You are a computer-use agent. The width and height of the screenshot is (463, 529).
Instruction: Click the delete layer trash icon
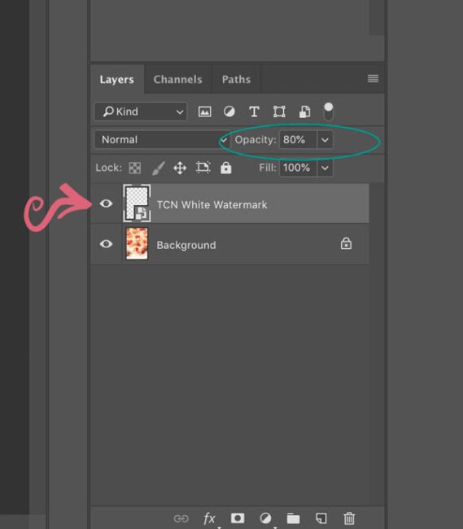pos(349,518)
